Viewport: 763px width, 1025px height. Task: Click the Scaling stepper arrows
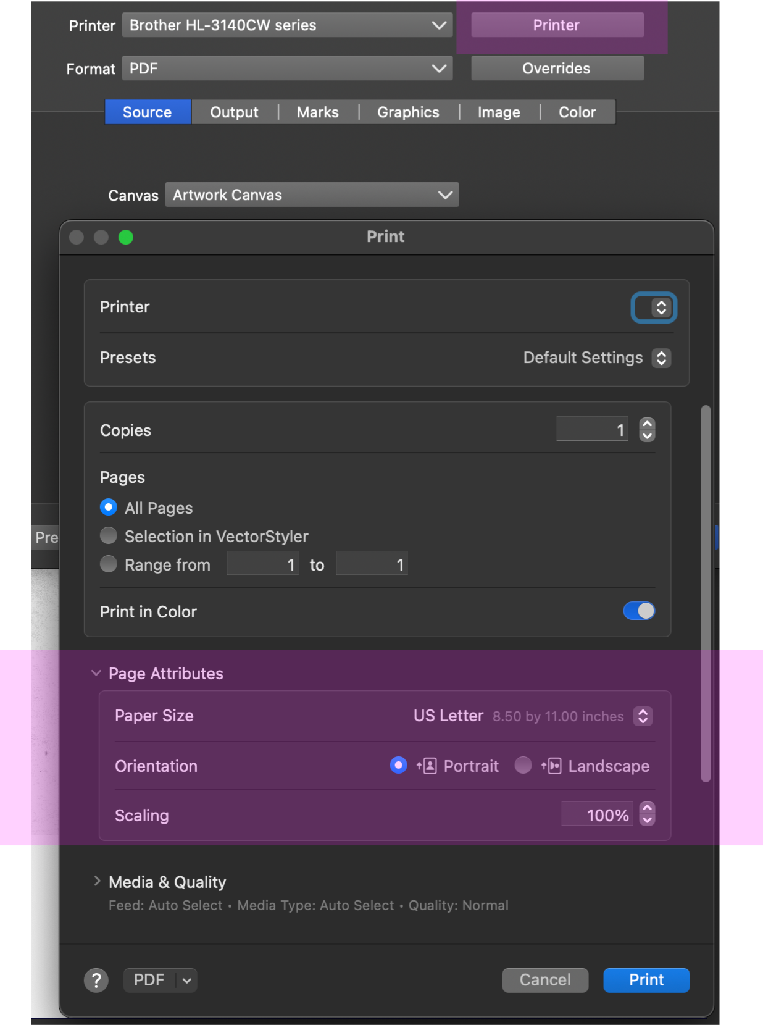tap(648, 814)
